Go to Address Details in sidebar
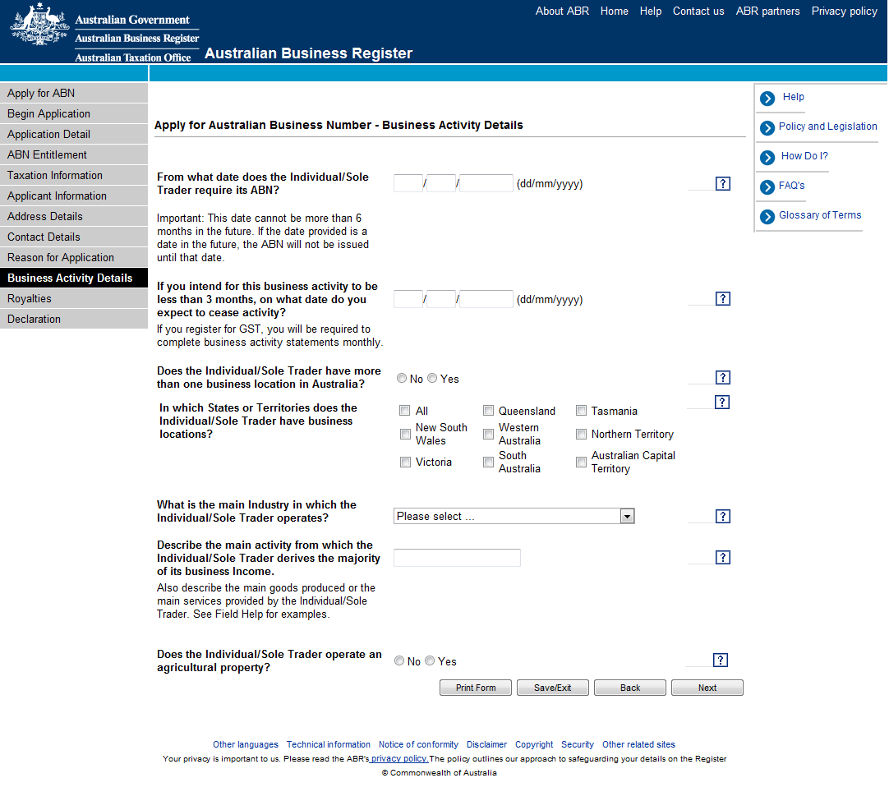The width and height of the screenshot is (889, 787). click(45, 217)
